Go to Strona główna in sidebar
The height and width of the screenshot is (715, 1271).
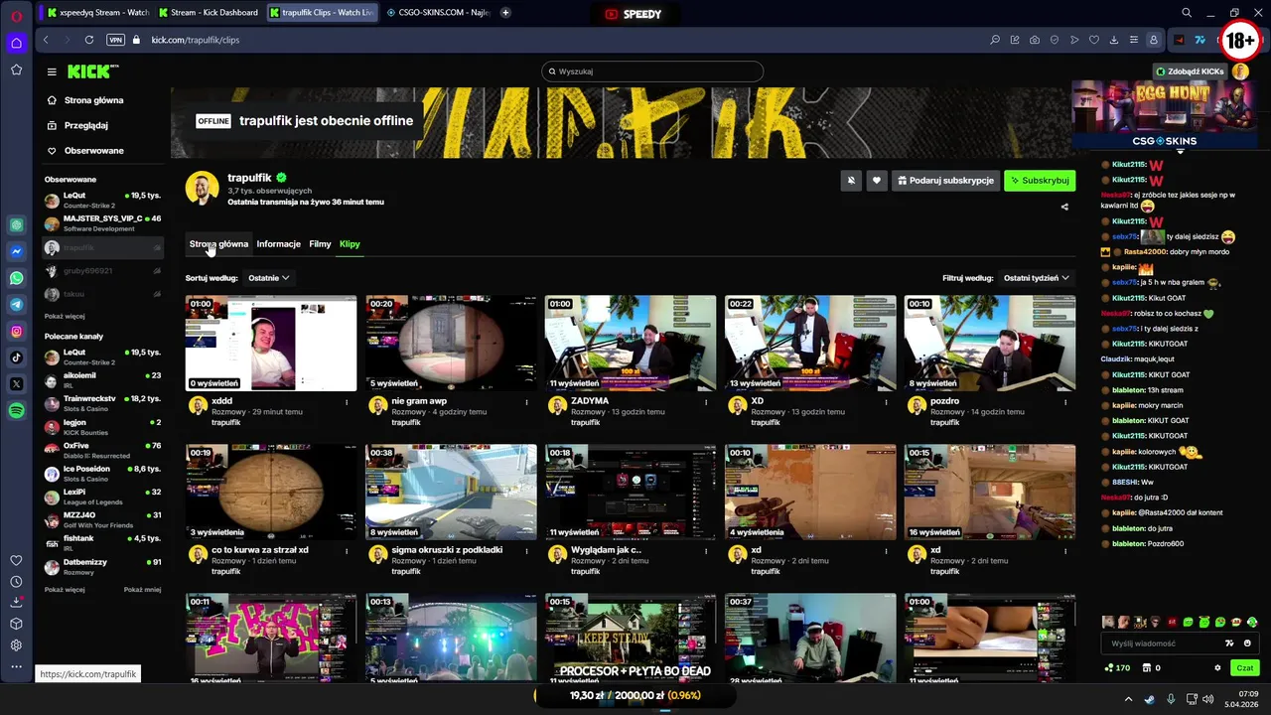(93, 100)
